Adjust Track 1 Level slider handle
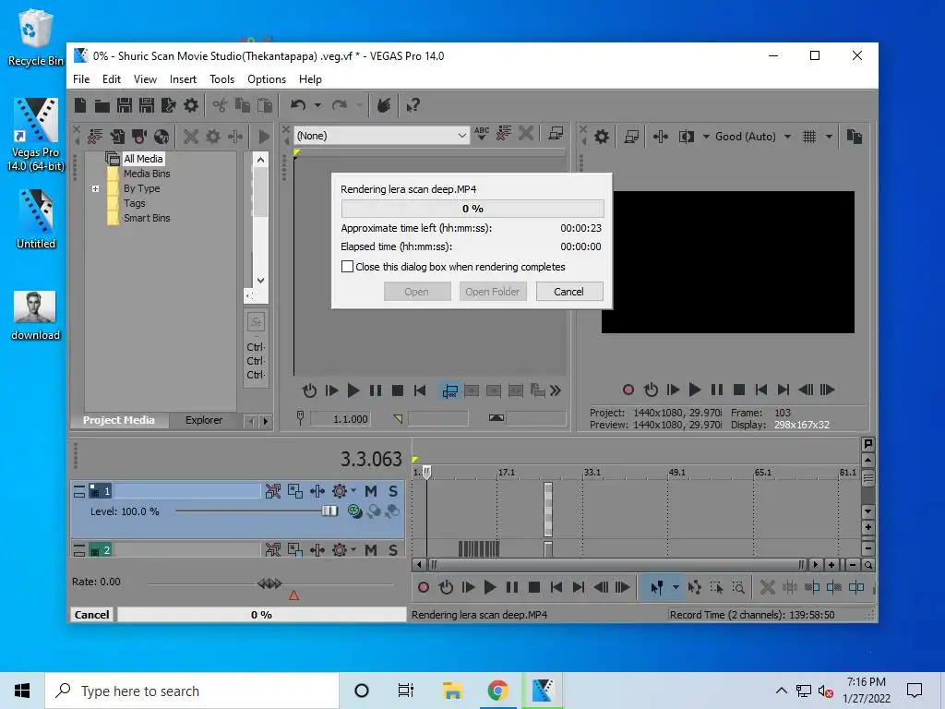Image resolution: width=945 pixels, height=709 pixels. [329, 511]
